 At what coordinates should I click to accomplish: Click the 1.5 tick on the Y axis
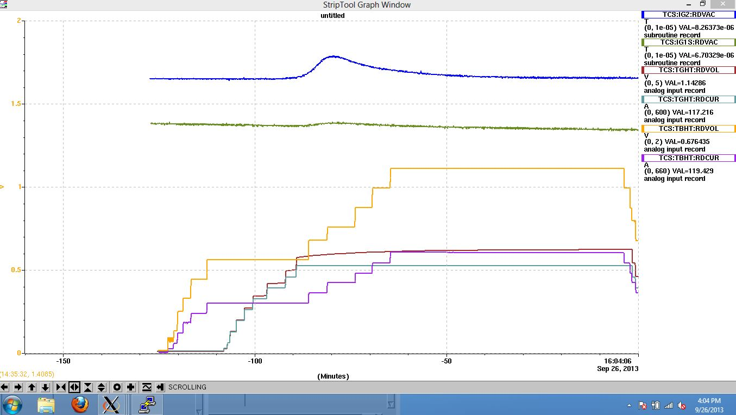[x=16, y=104]
